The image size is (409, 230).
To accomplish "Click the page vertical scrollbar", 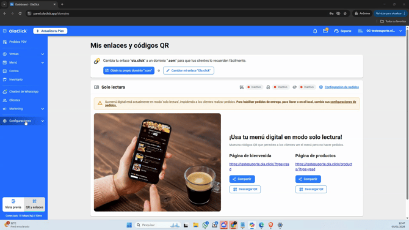I will (407, 115).
